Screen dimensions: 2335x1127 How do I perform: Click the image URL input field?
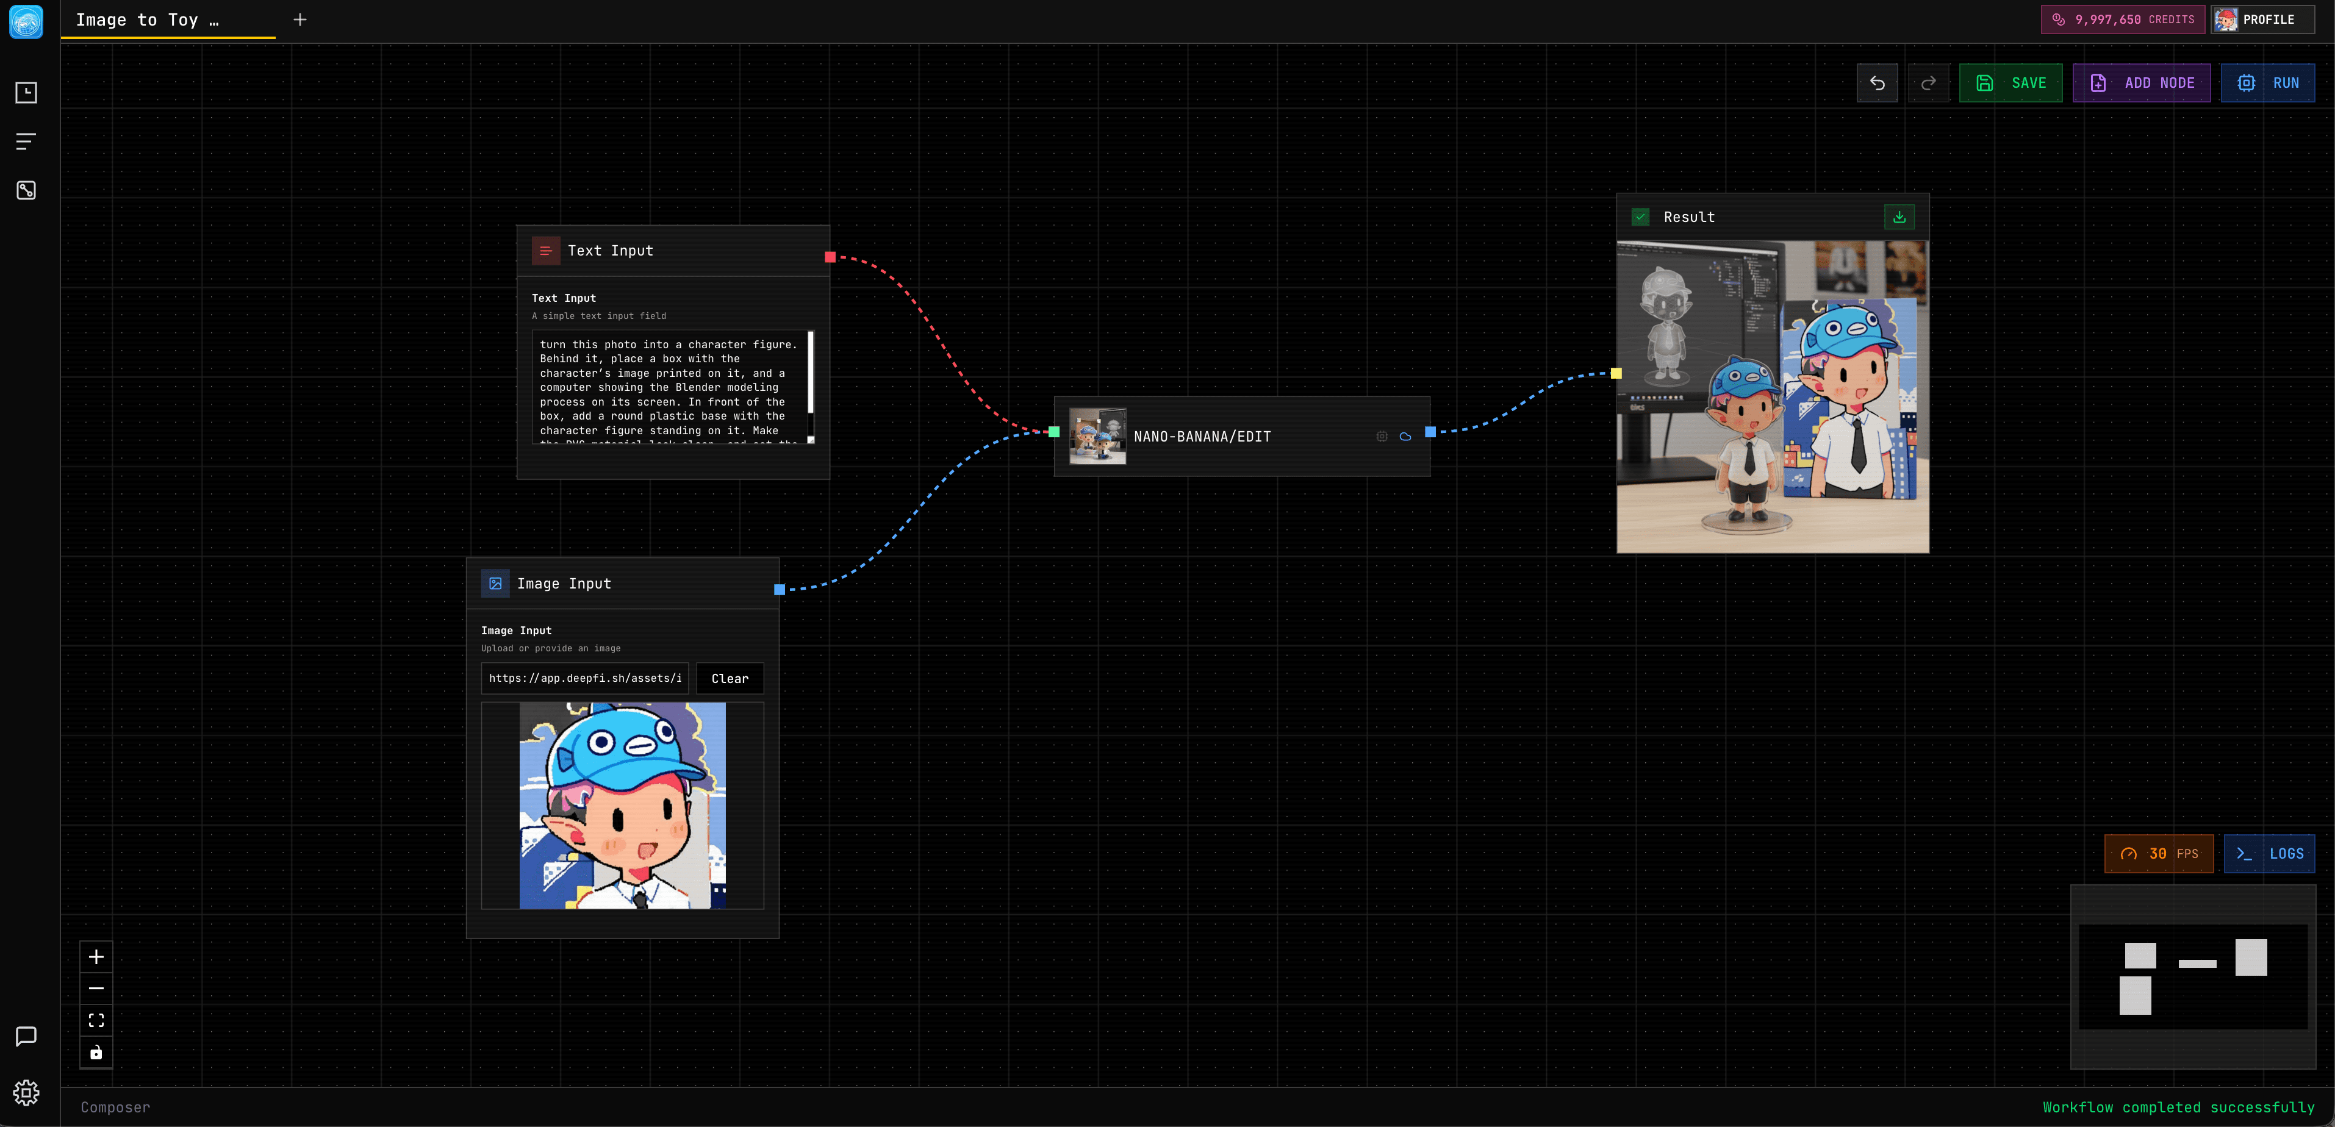click(584, 678)
